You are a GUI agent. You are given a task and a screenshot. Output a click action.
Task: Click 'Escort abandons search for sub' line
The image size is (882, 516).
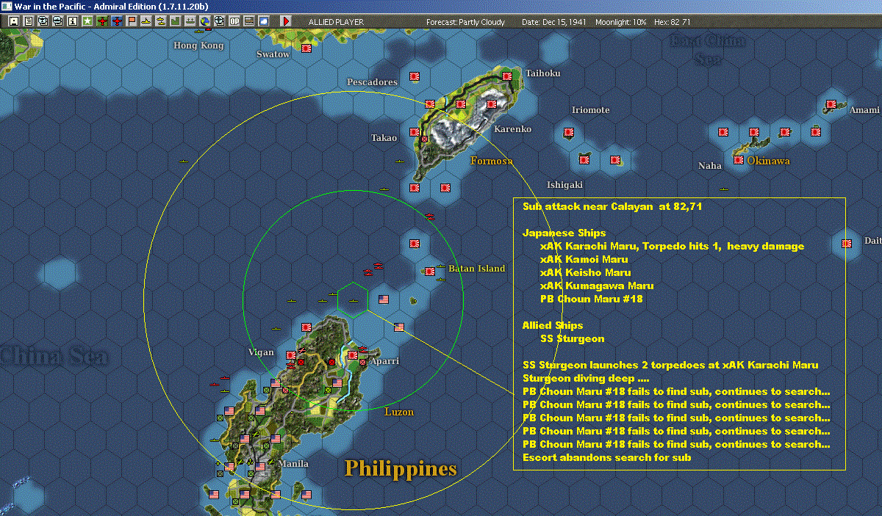pyautogui.click(x=606, y=458)
